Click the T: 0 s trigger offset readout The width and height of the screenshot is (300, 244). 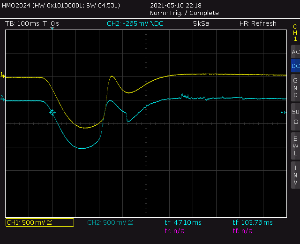(51, 24)
